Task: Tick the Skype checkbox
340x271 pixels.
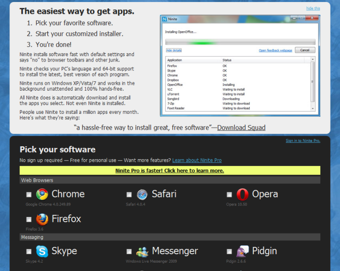Action: click(29, 251)
